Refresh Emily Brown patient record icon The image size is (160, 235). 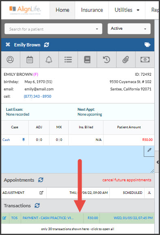(46, 45)
